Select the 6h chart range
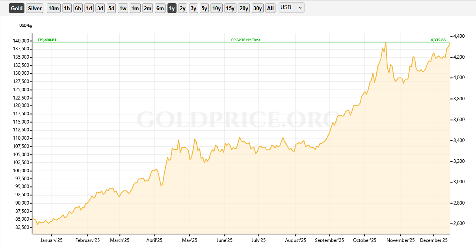 click(x=78, y=8)
